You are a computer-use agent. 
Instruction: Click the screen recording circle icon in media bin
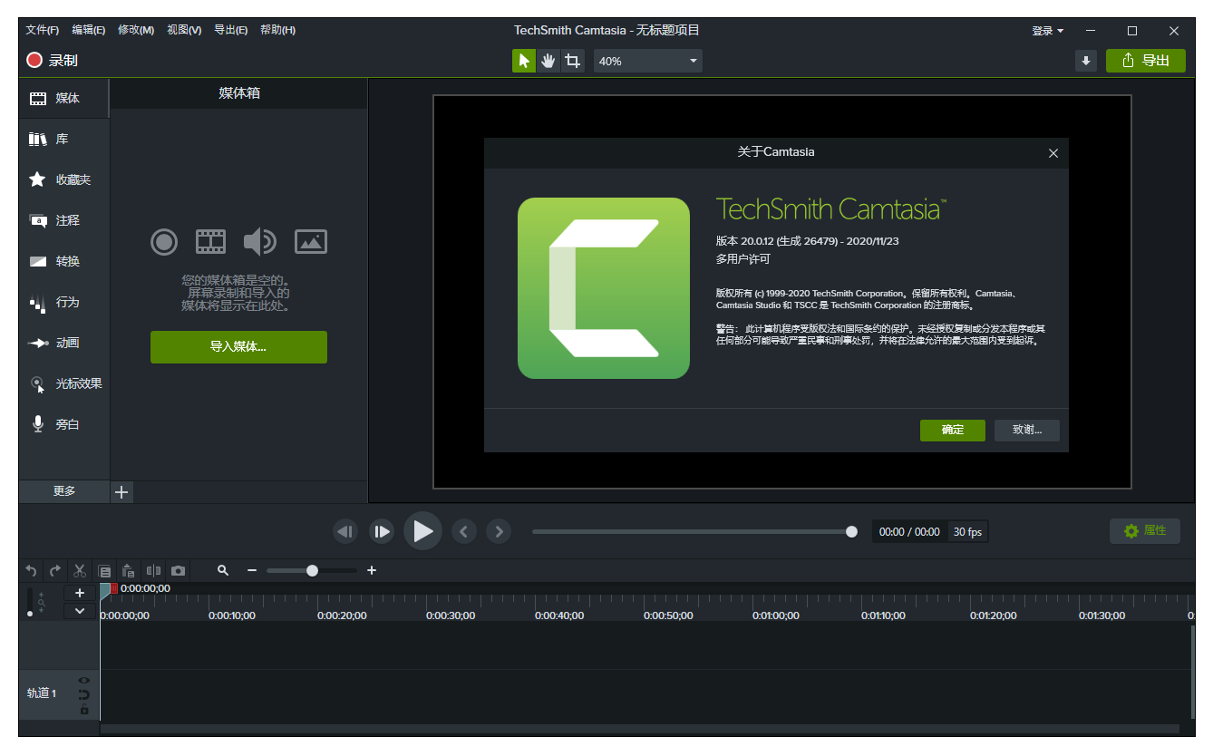tap(164, 242)
